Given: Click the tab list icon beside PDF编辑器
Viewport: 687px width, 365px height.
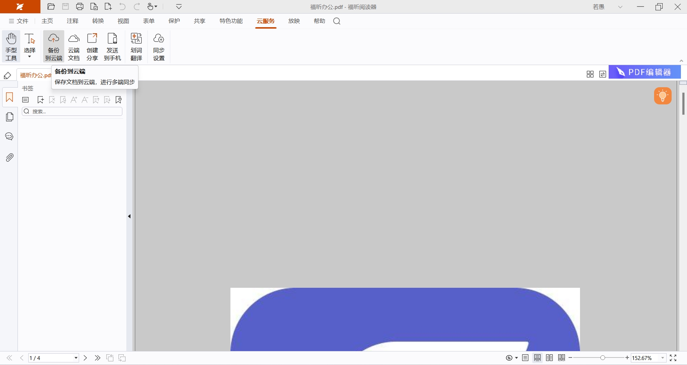Looking at the screenshot, I should (x=603, y=74).
